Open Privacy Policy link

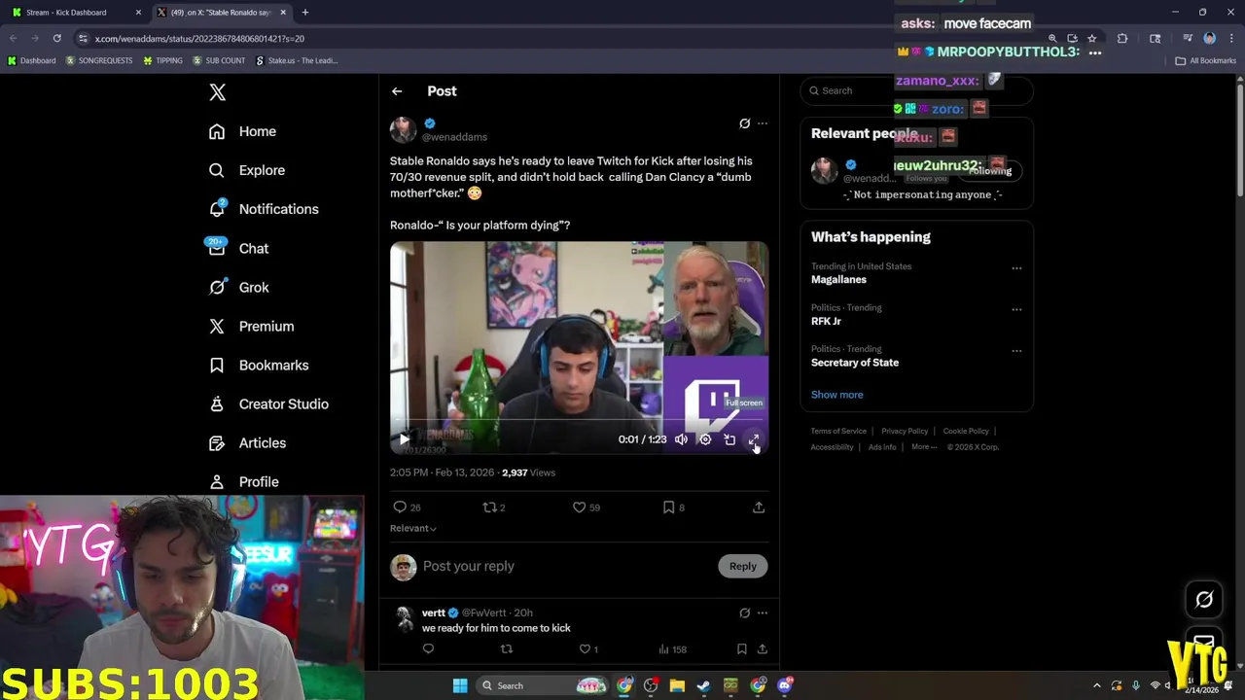pos(905,432)
